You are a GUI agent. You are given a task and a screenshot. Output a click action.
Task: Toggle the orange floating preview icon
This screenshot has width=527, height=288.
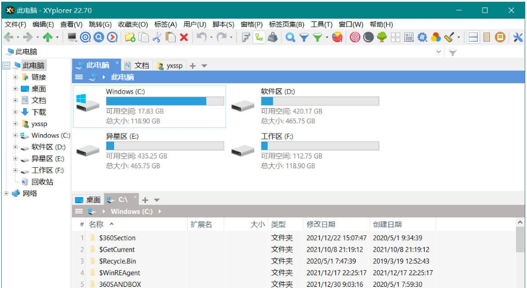(500, 37)
